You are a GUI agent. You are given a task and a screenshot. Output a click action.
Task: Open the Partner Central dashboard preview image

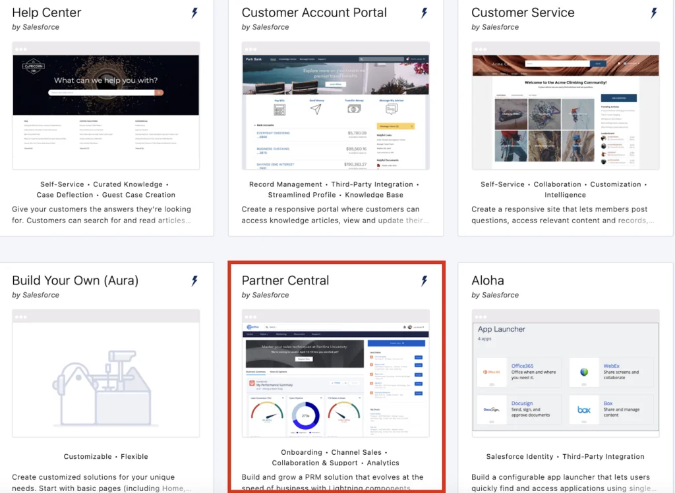point(336,373)
